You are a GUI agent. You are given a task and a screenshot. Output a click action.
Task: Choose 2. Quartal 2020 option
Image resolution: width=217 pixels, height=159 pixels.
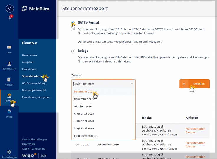(103, 128)
